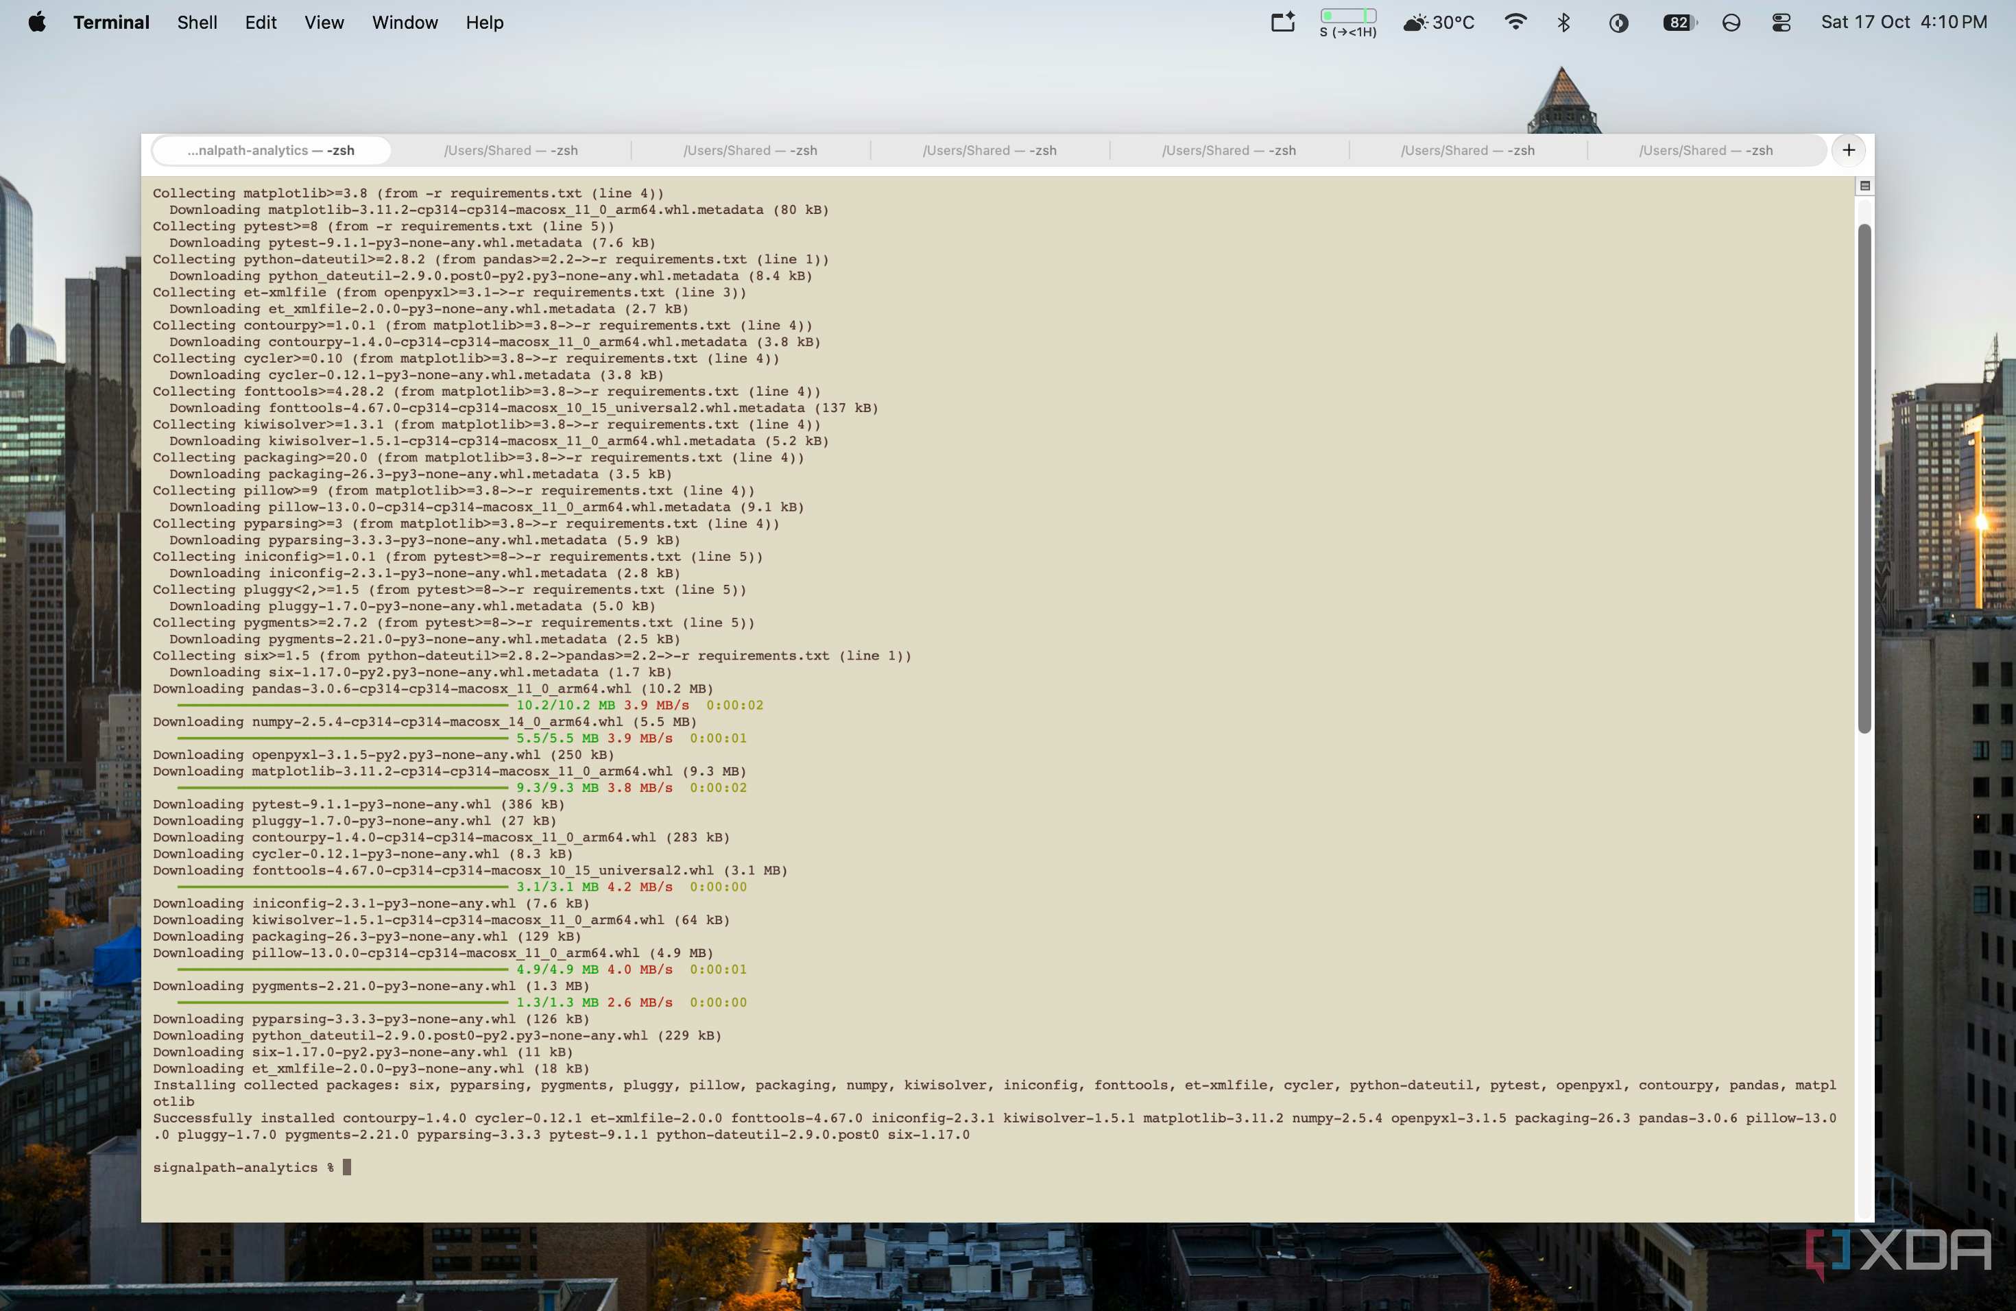Click the battery 82 indicator
The width and height of the screenshot is (2016, 1311).
(x=1680, y=23)
